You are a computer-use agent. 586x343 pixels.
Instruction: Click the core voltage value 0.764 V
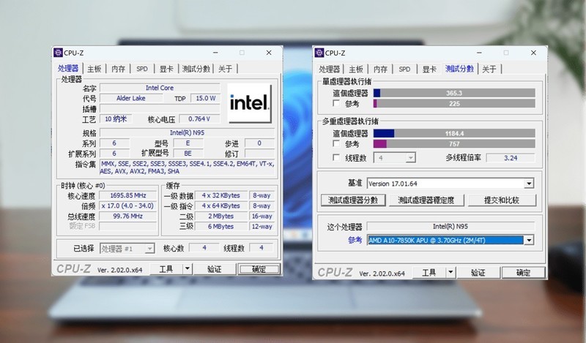point(199,118)
